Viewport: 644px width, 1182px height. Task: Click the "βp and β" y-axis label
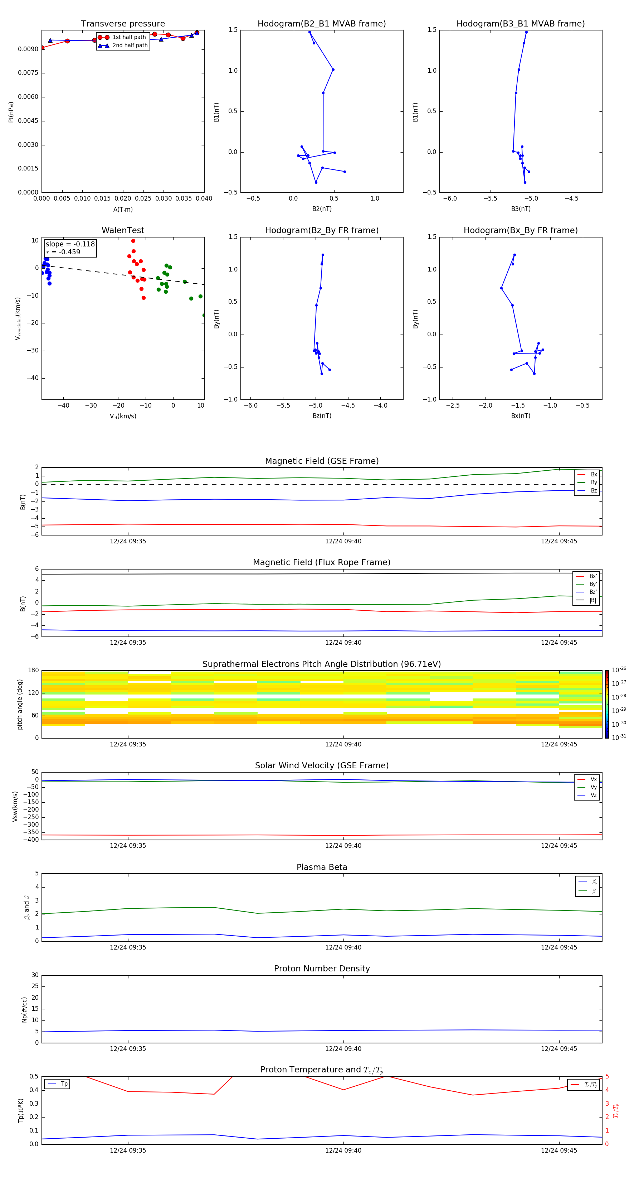click(x=26, y=907)
